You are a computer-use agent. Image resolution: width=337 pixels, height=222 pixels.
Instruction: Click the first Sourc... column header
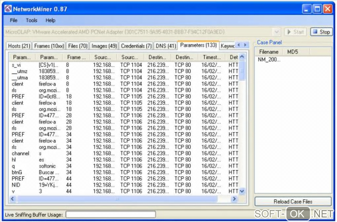(x=103, y=57)
